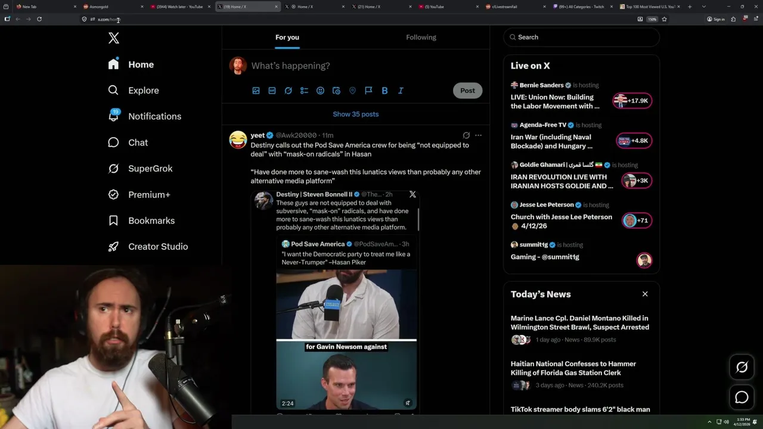The width and height of the screenshot is (763, 429).
Task: Show 35 new posts
Action: tap(356, 114)
